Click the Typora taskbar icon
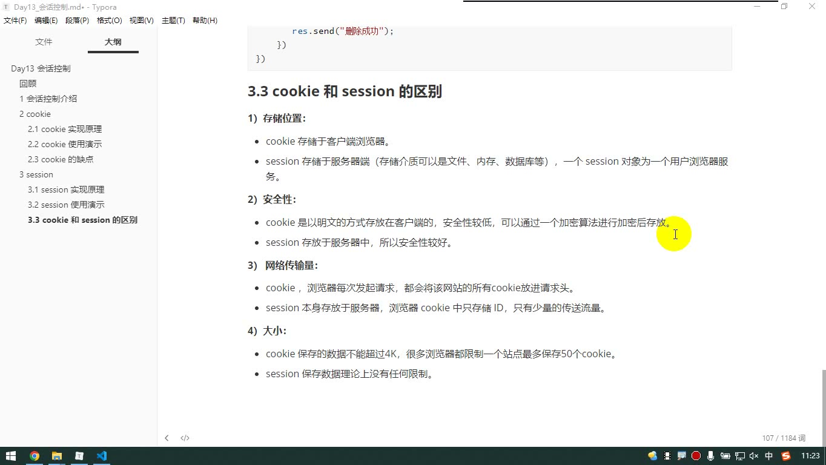826x465 pixels. pos(79,456)
